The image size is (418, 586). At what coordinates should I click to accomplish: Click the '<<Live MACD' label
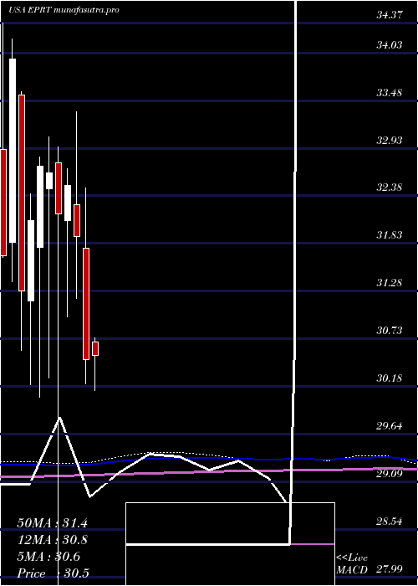coord(352,563)
